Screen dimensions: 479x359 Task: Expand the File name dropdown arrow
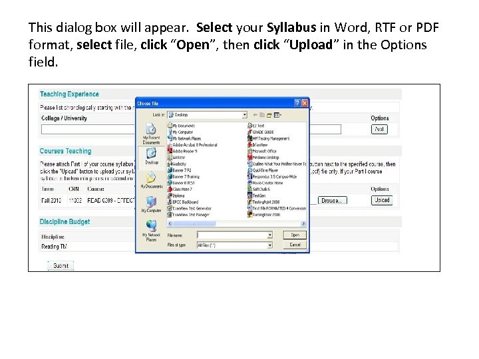269,235
